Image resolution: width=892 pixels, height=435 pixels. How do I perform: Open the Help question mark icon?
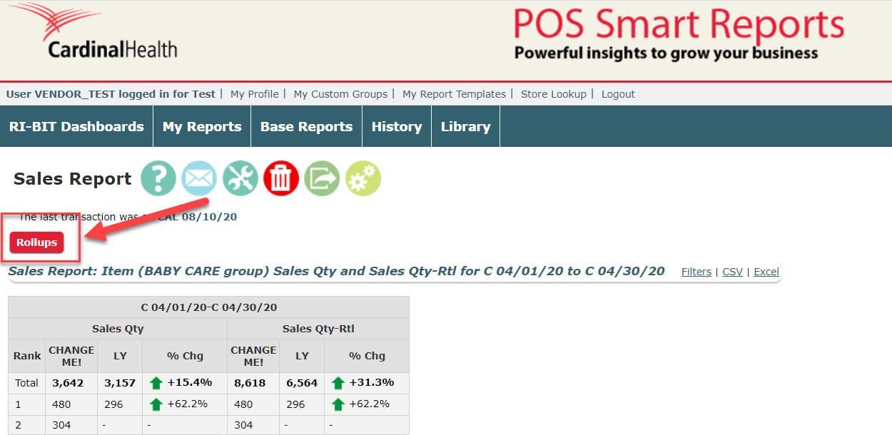158,178
